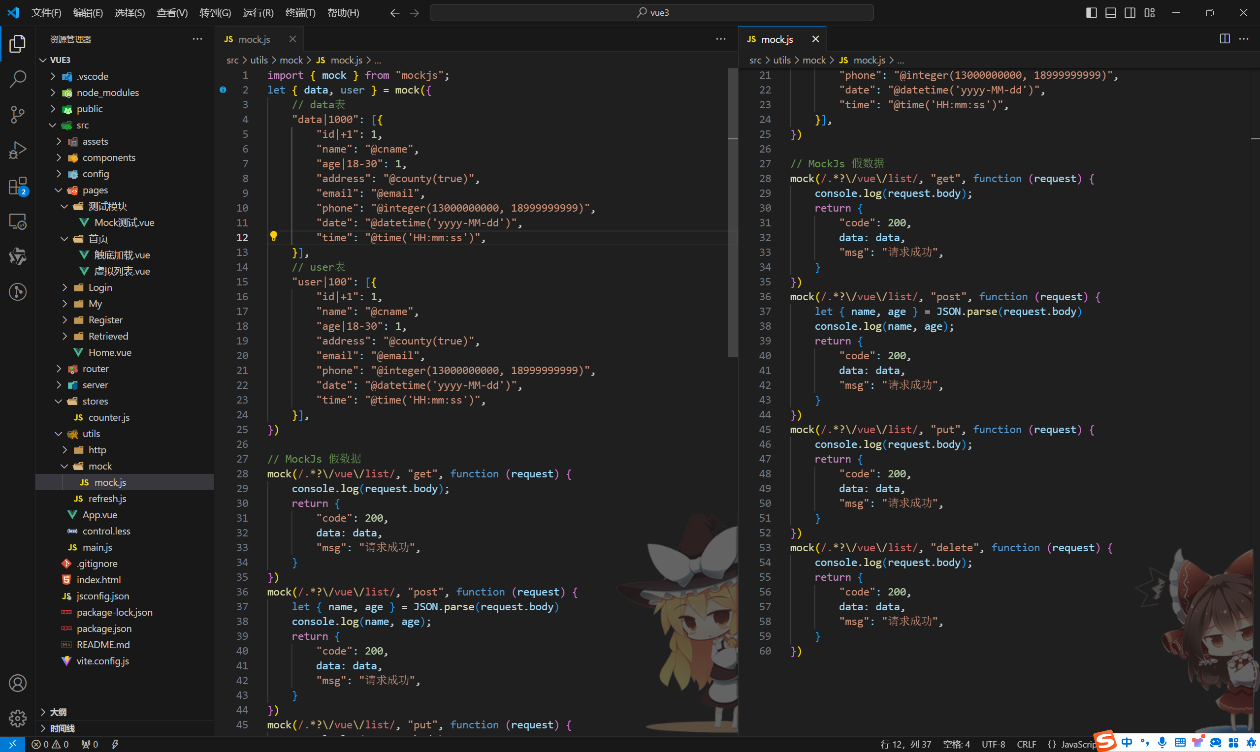1260x752 pixels.
Task: Click UTF-8 encoding in status bar
Action: click(x=993, y=744)
